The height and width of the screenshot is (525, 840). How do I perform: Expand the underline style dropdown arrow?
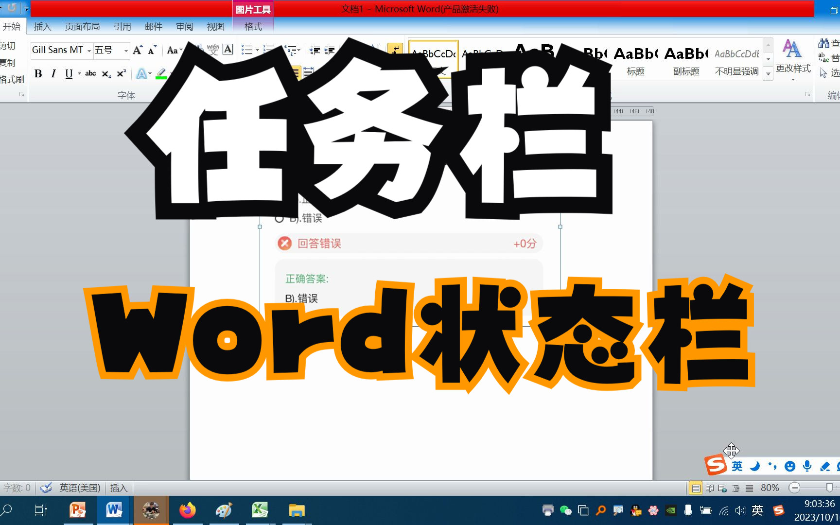coord(79,73)
